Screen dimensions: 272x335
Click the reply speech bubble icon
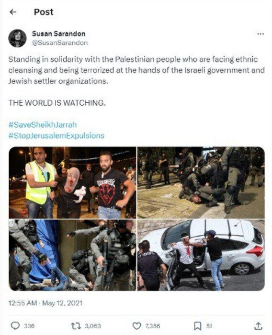(15, 326)
